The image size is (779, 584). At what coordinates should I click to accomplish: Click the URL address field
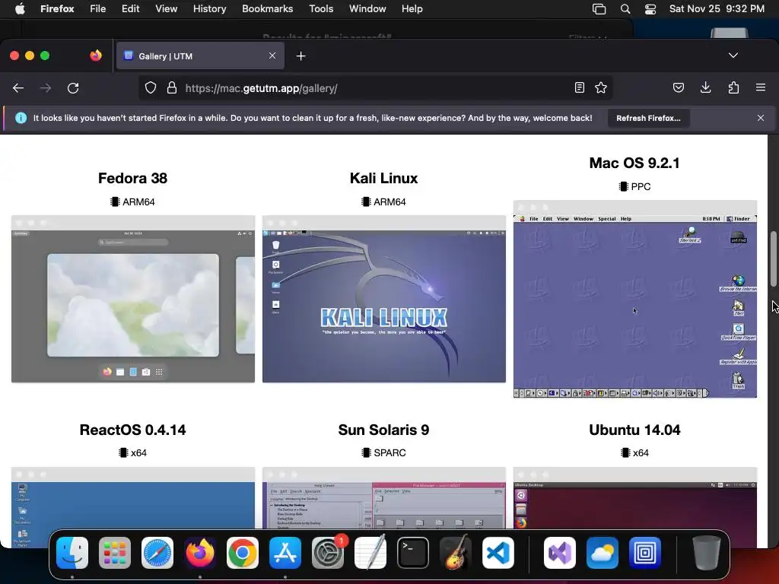(x=375, y=88)
